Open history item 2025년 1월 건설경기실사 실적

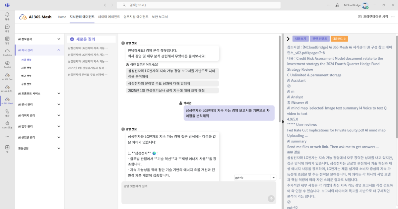(88, 68)
